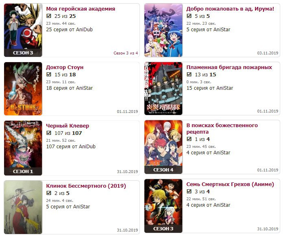Open Доктор Стоун title link
290x236 pixels.
coord(65,67)
